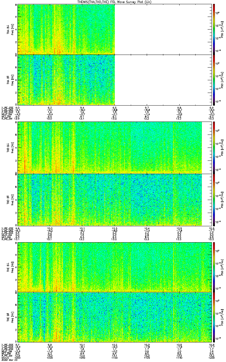Viewport: 226px width, 362px height.
Task: Click the PSD color bar beside the THA parallel panel
Action: [214, 80]
